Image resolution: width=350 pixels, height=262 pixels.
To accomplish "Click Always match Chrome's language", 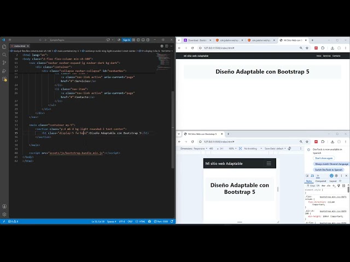I will (331, 164).
